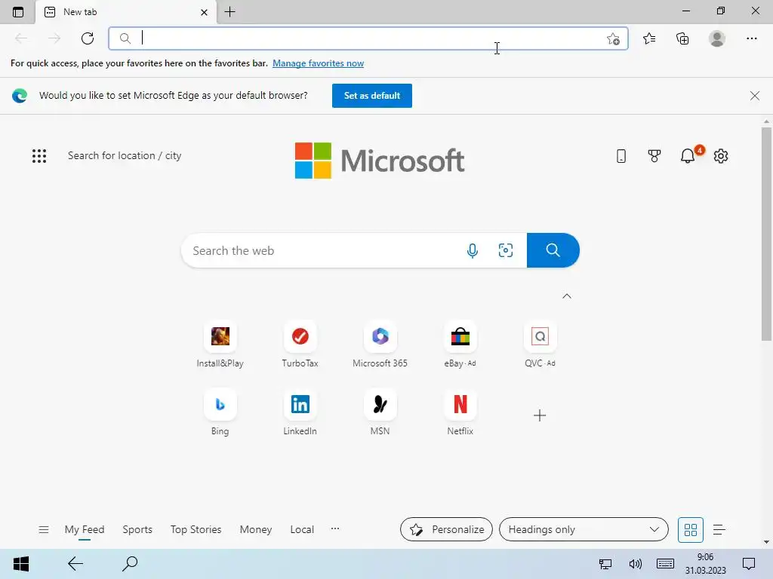Dismiss the default browser prompt
This screenshot has height=579, width=773.
(754, 96)
